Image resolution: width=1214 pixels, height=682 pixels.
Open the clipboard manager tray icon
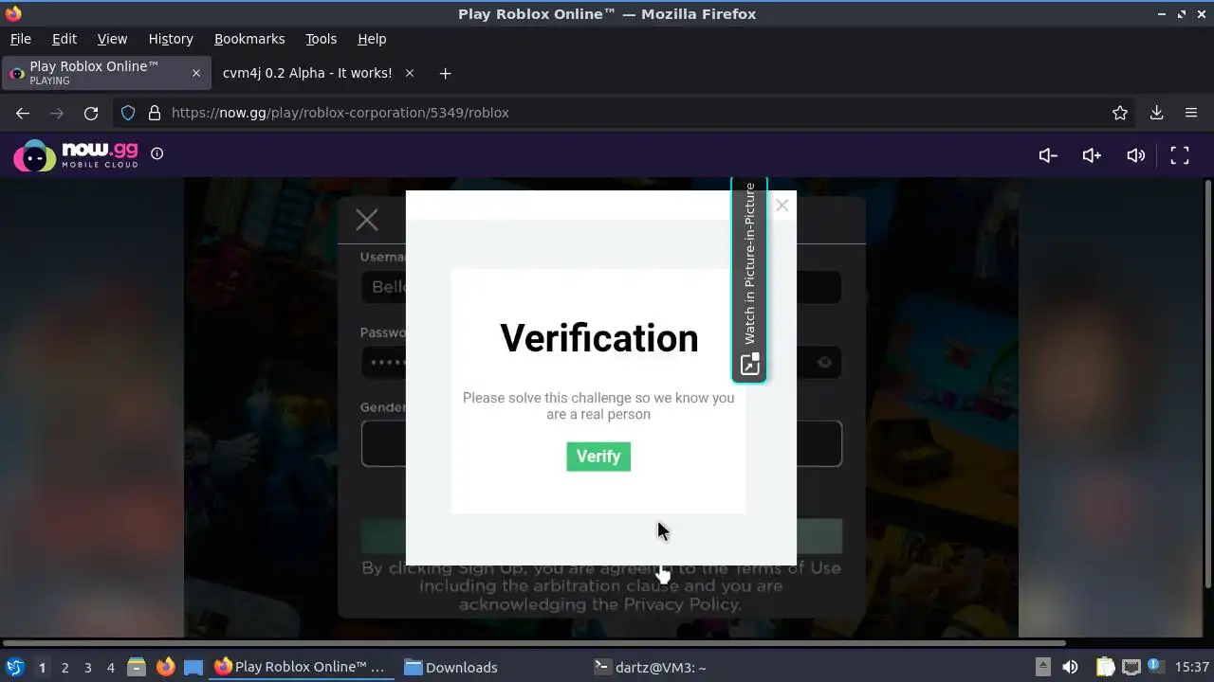(1106, 667)
